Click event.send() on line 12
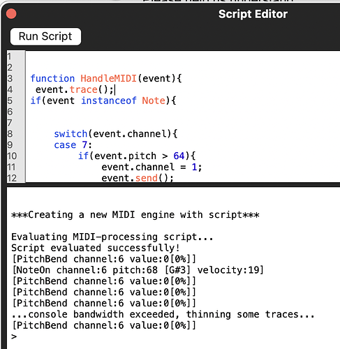This screenshot has width=340, height=349. click(x=138, y=178)
